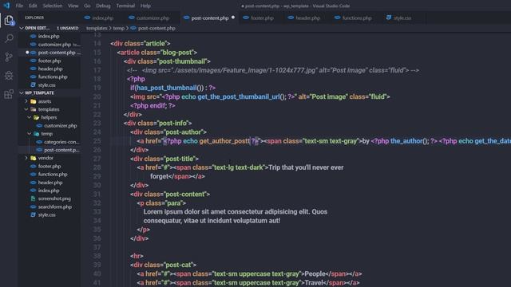Viewport: 511px width, 287px height.
Task: Open the Search activity bar icon
Action: [9, 38]
